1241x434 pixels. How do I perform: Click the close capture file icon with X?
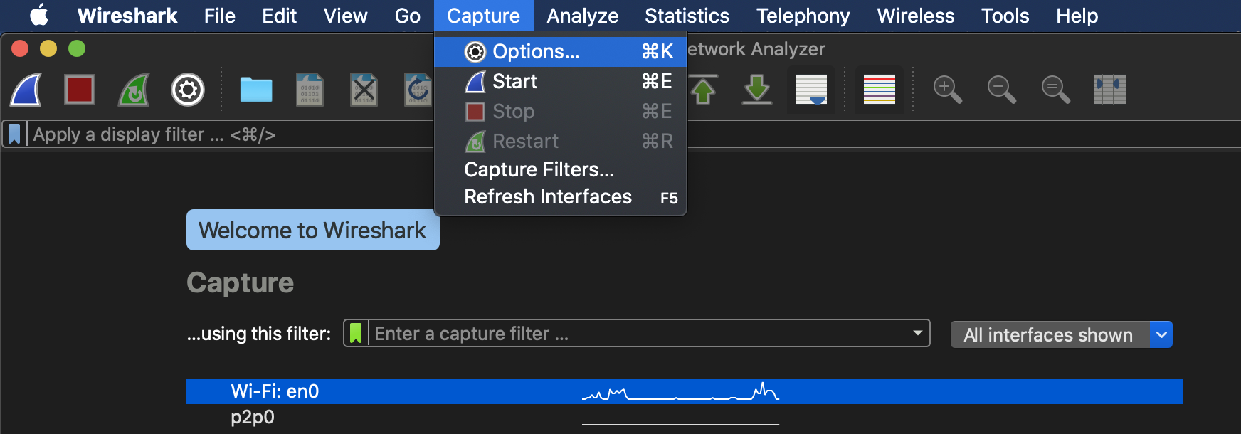364,90
